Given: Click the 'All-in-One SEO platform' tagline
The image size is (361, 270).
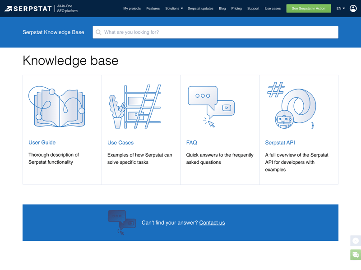Looking at the screenshot, I should pyautogui.click(x=67, y=9).
